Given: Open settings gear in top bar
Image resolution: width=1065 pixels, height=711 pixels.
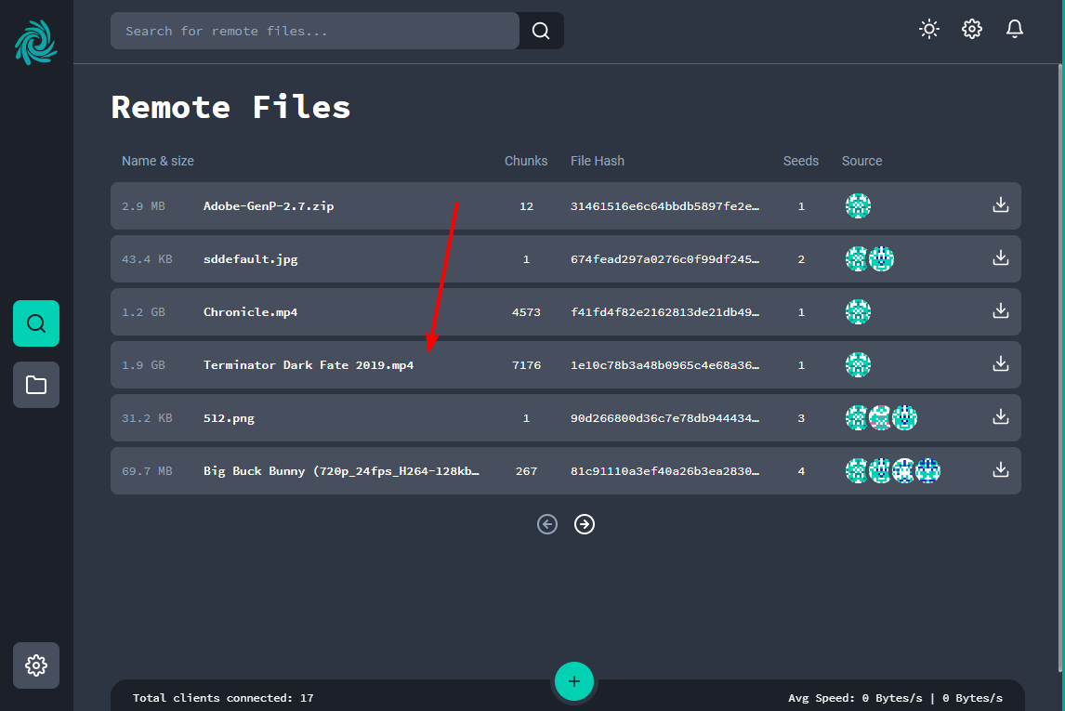Looking at the screenshot, I should pos(972,30).
